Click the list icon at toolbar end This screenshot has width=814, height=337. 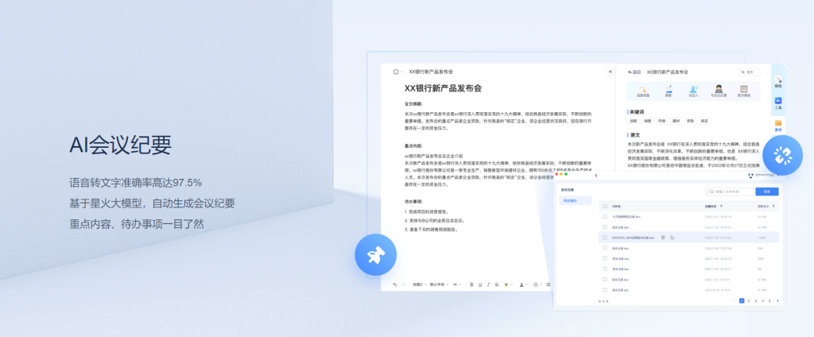548,285
